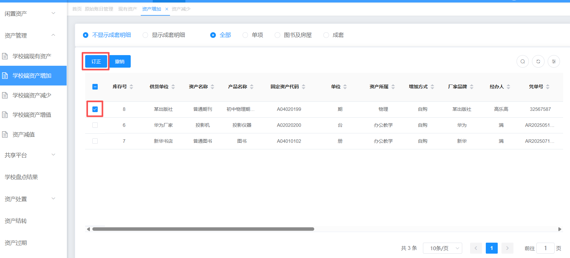This screenshot has width=570, height=258.
Task: Close the 资产增加 tab with X icon
Action: click(167, 9)
